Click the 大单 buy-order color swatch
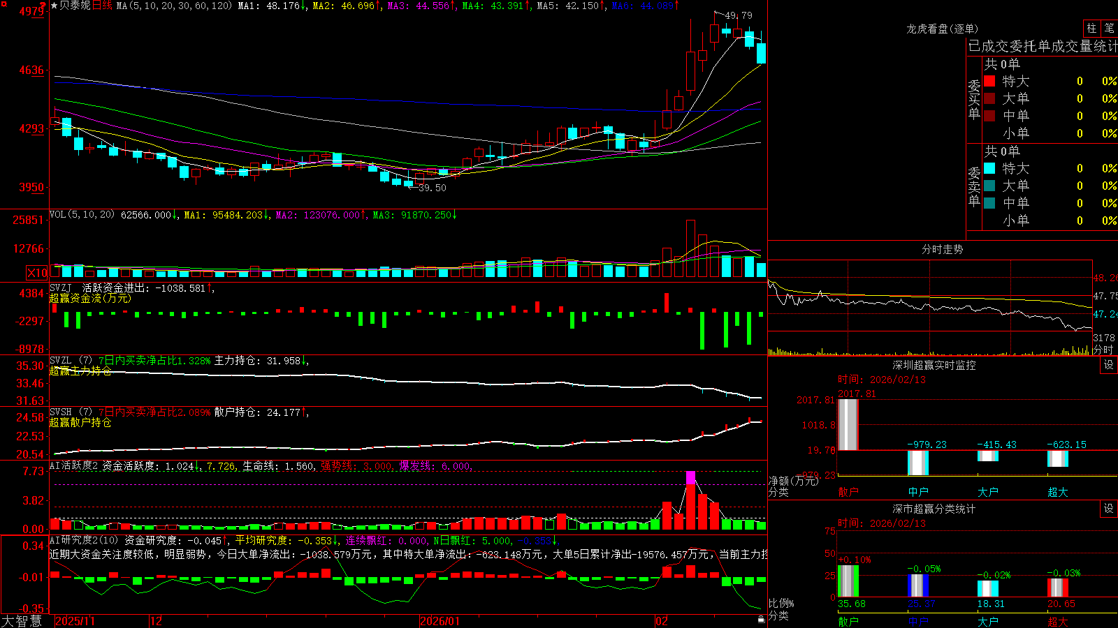1118x628 pixels. pos(989,98)
